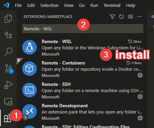Open Manage gear for Remote Development

click(x=140, y=118)
